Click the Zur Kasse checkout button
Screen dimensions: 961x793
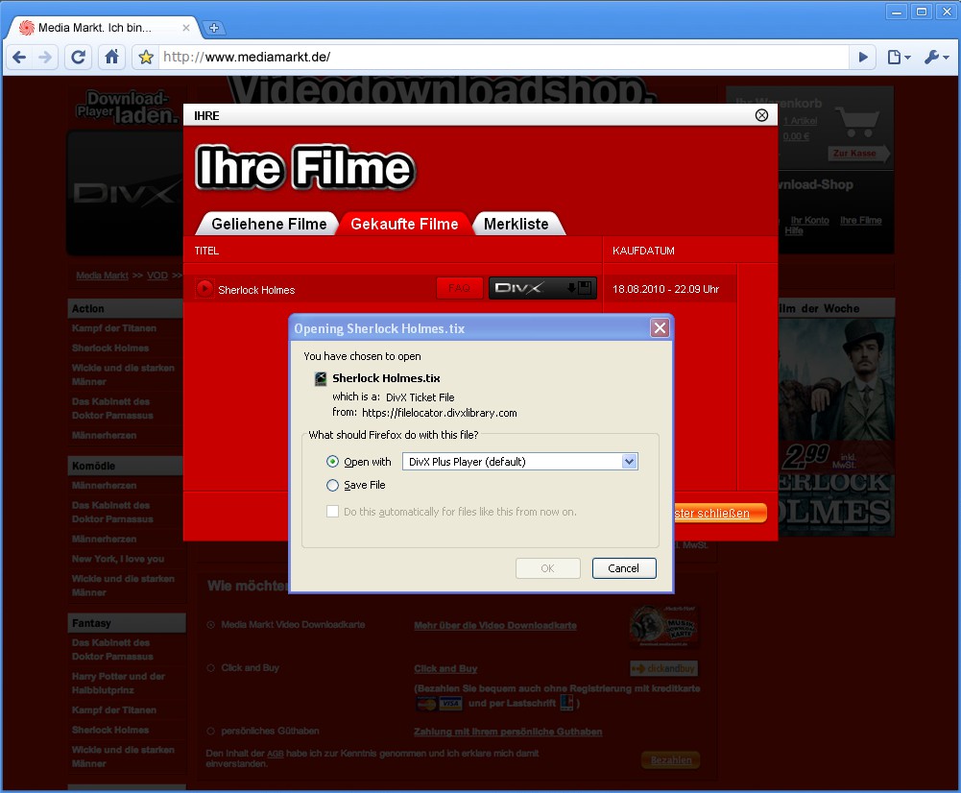857,153
